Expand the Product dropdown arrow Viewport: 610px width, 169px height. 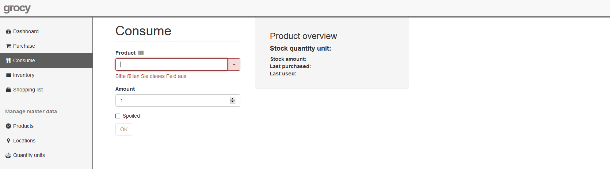[x=234, y=64]
